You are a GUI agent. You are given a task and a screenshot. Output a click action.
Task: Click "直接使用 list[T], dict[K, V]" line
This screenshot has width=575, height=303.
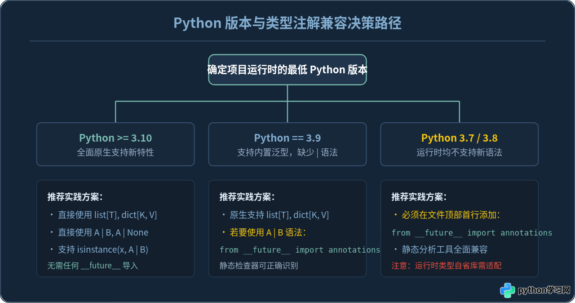107,215
